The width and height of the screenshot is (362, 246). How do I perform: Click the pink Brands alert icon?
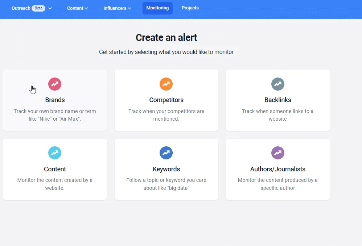click(55, 84)
